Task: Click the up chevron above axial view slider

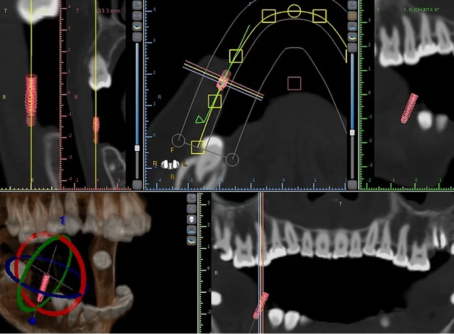Action: 352,48
